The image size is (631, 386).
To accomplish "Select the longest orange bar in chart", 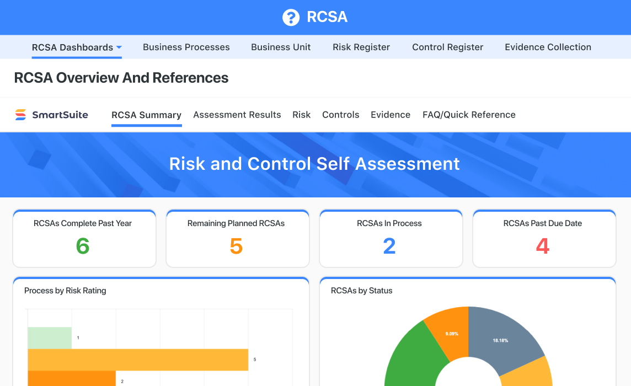I will 138,360.
